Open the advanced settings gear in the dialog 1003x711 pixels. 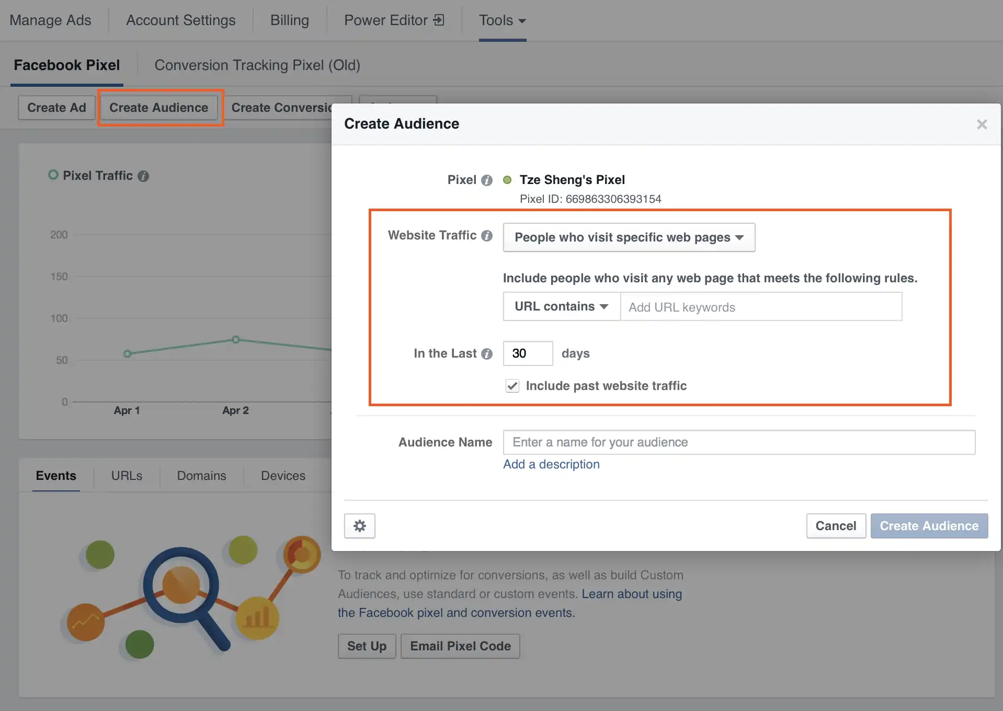tap(359, 525)
